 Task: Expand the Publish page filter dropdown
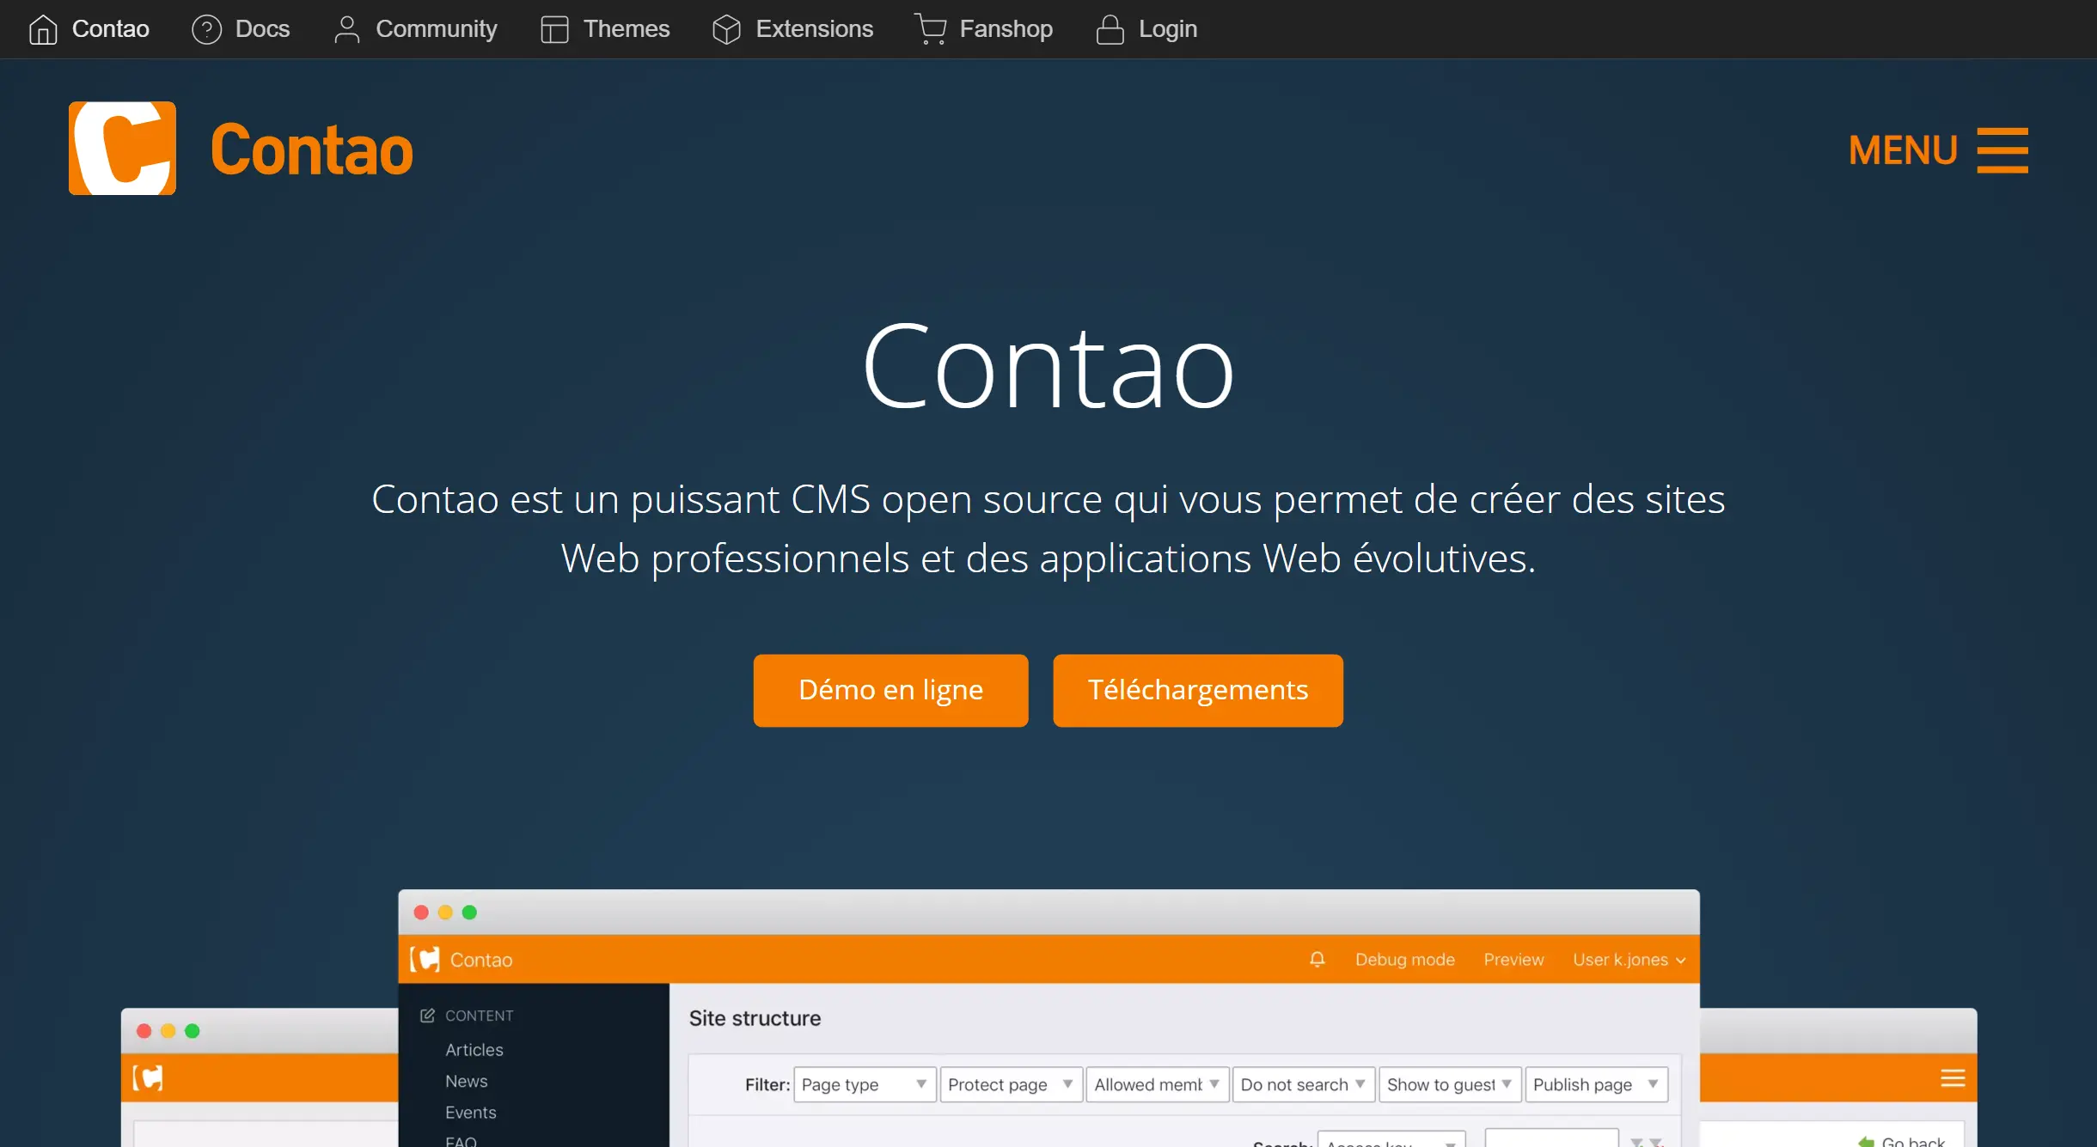(1595, 1084)
